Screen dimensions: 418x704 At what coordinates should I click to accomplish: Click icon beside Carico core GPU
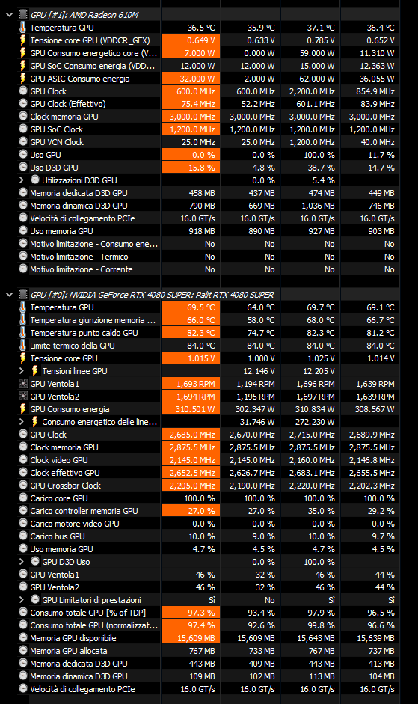(23, 498)
